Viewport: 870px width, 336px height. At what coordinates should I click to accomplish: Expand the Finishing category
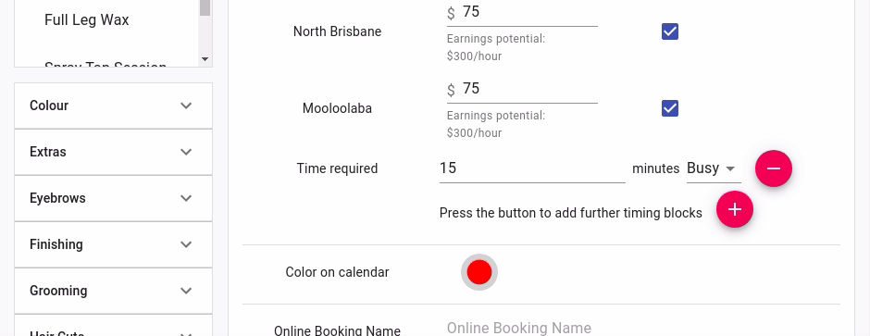point(113,244)
